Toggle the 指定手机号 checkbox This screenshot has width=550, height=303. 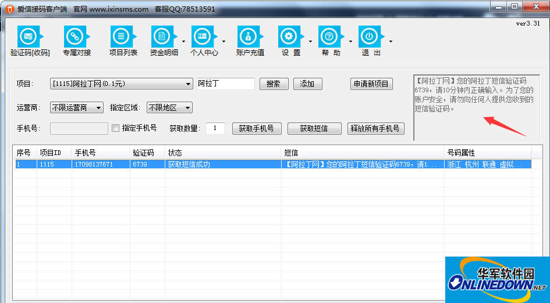[x=115, y=128]
